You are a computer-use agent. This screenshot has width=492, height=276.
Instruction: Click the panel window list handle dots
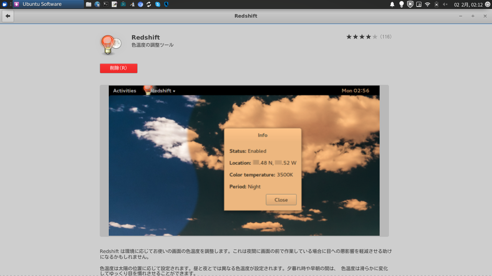(10, 5)
